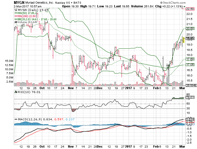Click the Nasdaq GS + BATS exchange text
This screenshot has height=149, width=197.
pos(68,3)
